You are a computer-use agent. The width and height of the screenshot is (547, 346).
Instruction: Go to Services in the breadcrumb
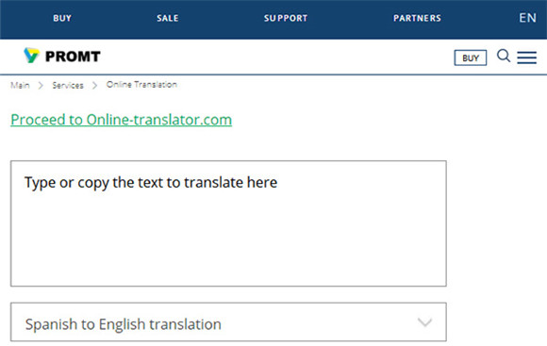click(x=68, y=85)
